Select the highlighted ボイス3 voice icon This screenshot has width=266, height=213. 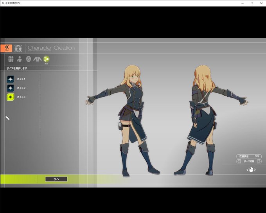tap(11, 97)
